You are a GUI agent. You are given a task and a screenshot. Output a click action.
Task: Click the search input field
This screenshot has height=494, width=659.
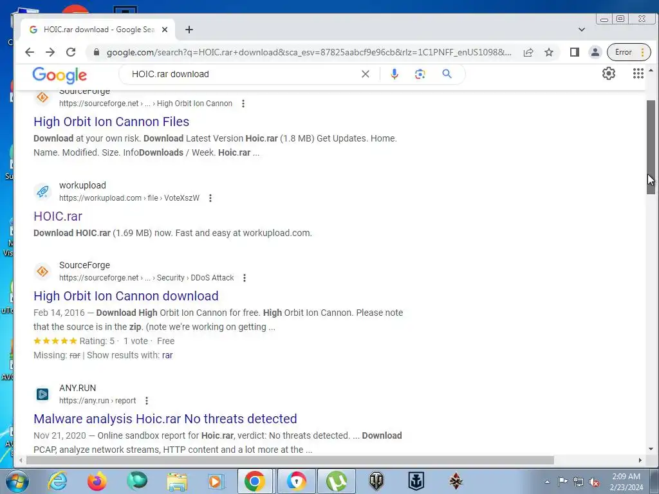244,74
